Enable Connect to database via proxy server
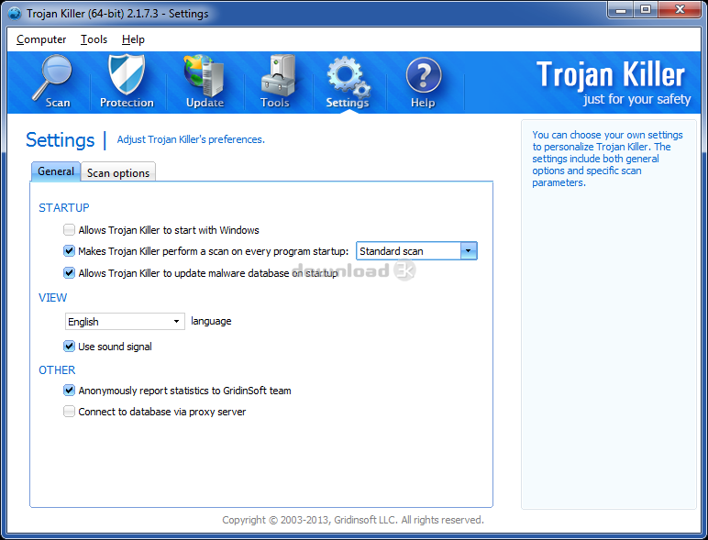This screenshot has height=540, width=708. [69, 412]
